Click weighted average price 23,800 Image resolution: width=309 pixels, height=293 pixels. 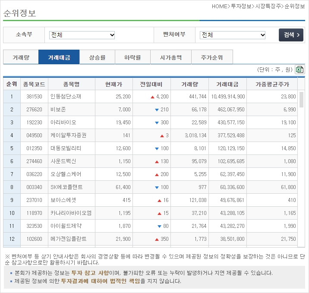tap(288, 97)
